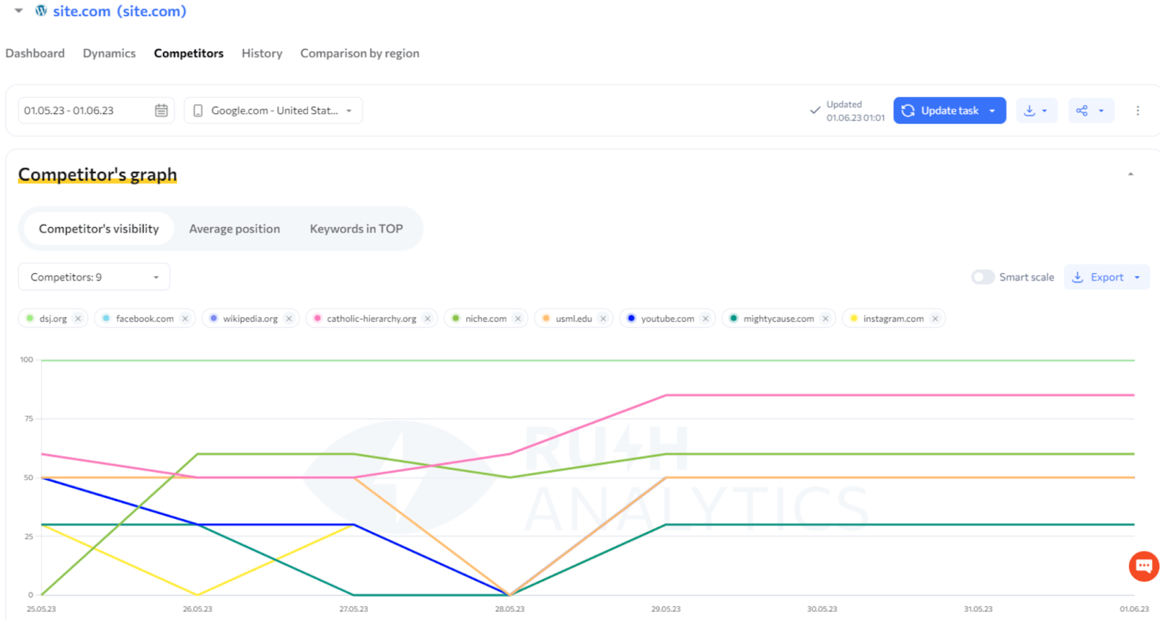Viewport: 1160px width, 620px height.
Task: Expand the Export dropdown arrow
Action: pos(1137,278)
